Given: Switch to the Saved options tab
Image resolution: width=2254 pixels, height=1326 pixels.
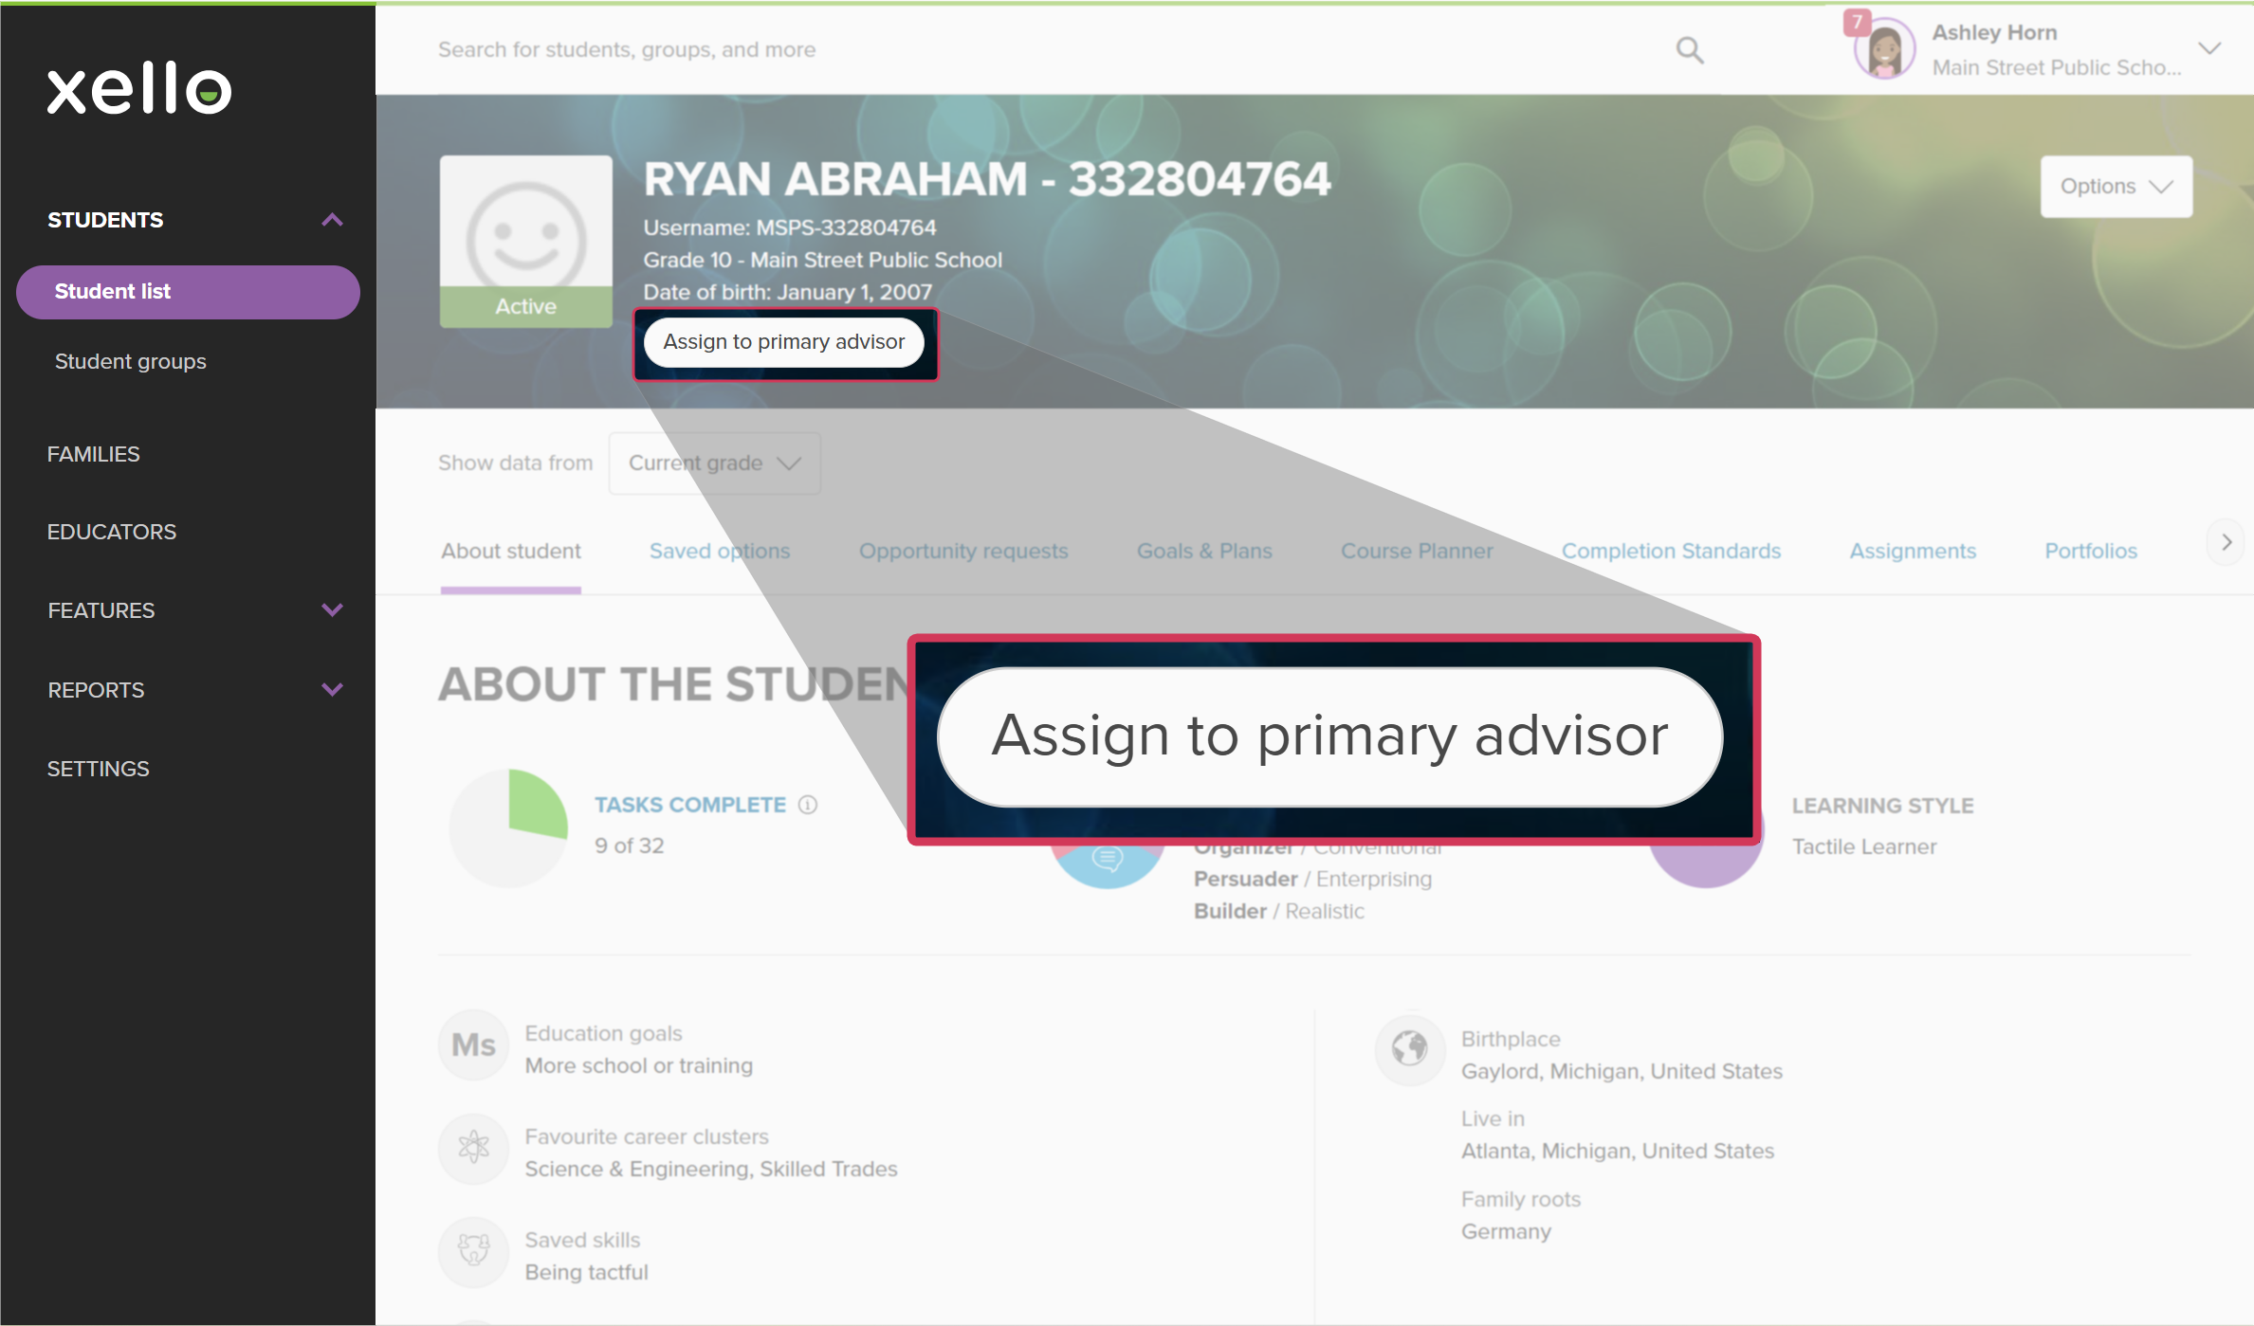Looking at the screenshot, I should [719, 551].
